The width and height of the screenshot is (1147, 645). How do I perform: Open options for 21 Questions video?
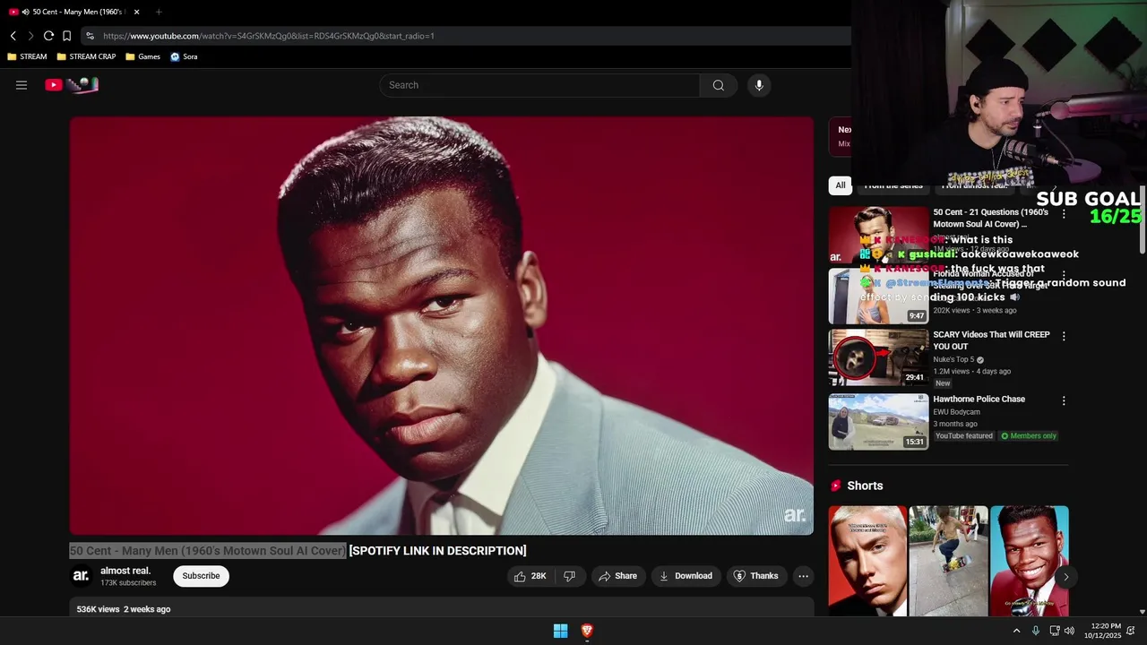[1064, 214]
